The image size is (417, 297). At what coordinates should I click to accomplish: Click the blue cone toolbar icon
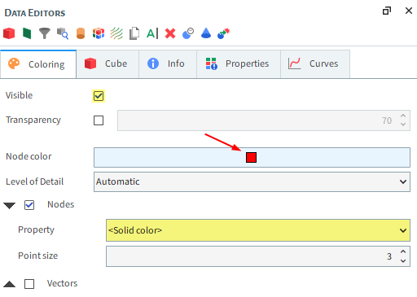[x=206, y=33]
